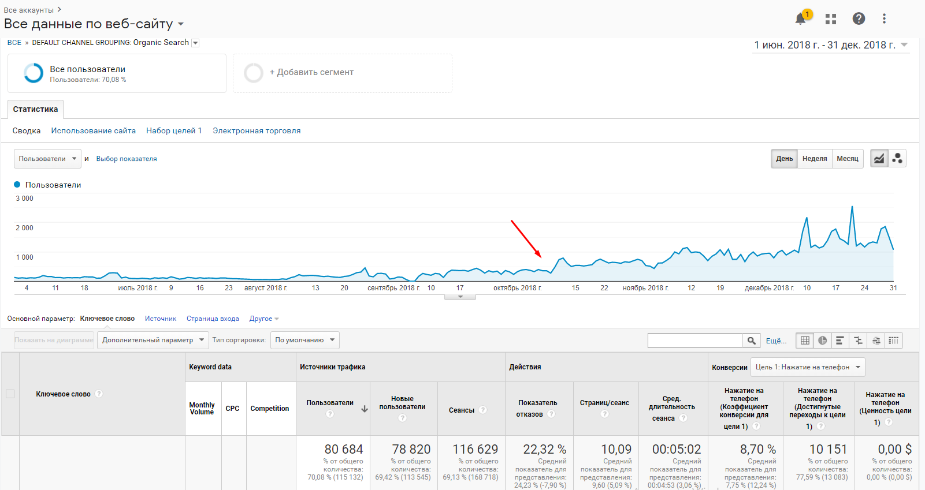Add a segment with Добавить сегмент
The height and width of the screenshot is (490, 925).
pos(311,73)
